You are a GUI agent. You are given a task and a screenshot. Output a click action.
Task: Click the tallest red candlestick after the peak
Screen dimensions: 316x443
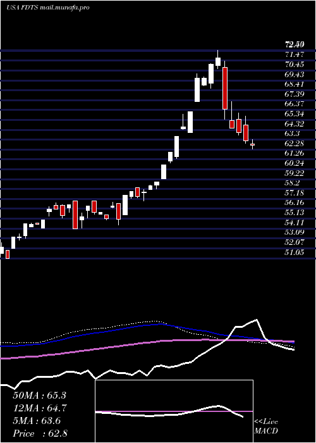[x=225, y=88]
